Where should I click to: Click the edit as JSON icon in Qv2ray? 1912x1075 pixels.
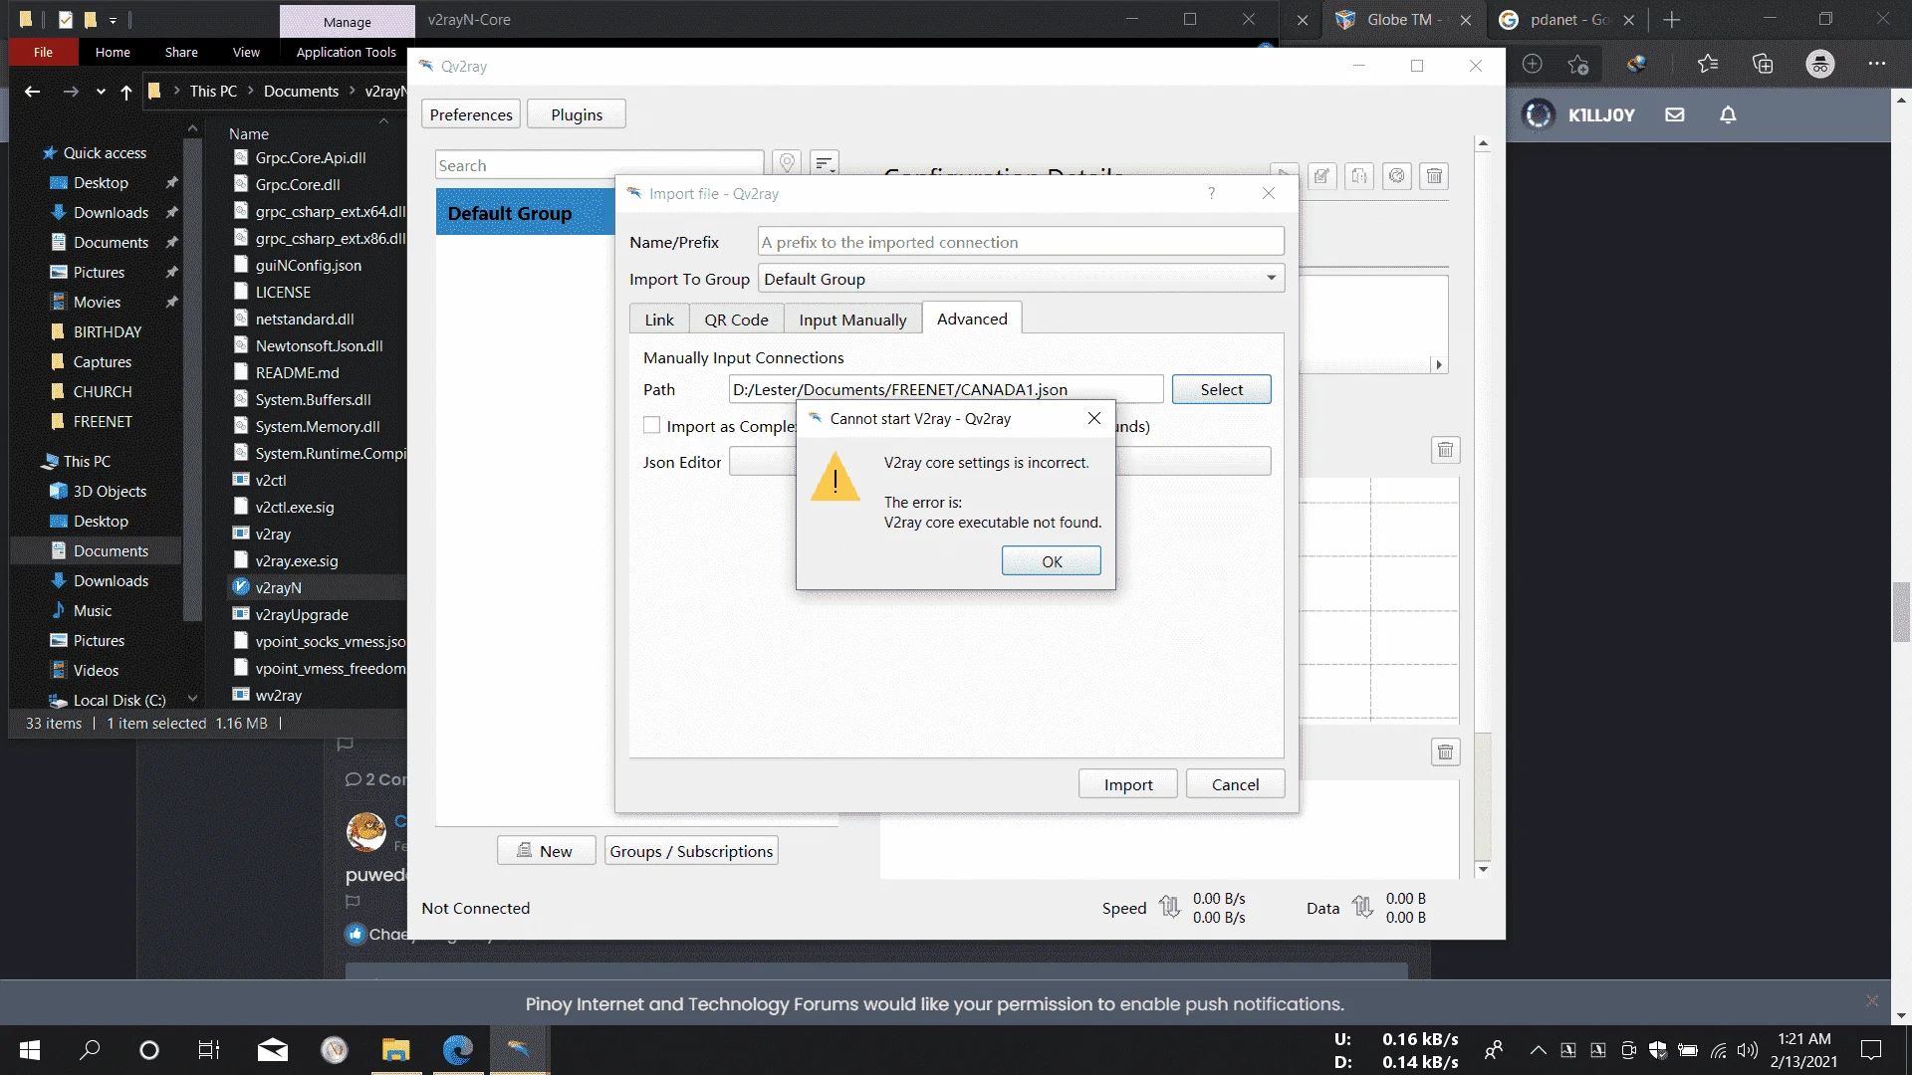pyautogui.click(x=1359, y=176)
